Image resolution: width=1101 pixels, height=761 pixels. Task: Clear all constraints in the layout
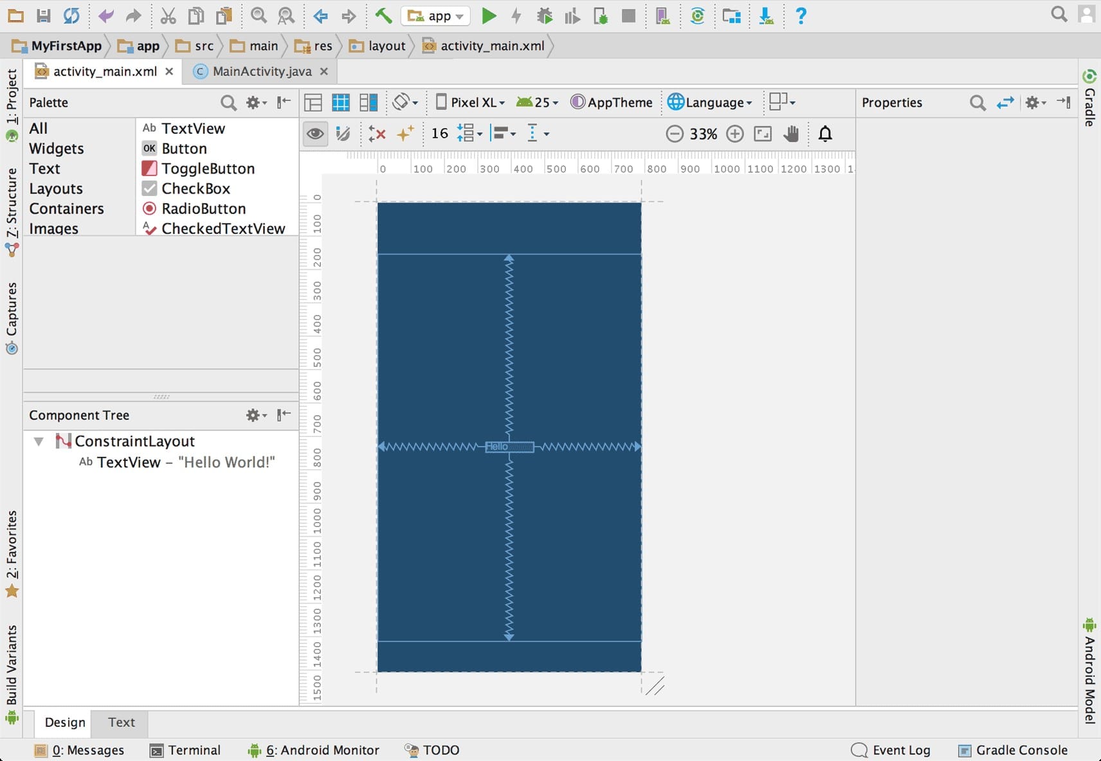[377, 134]
